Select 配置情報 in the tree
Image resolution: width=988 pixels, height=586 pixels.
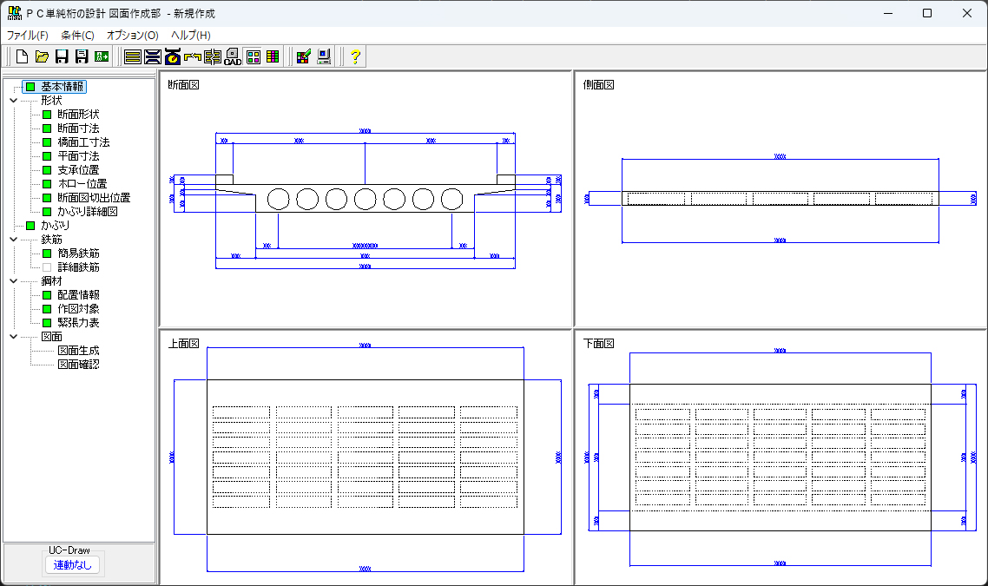click(78, 295)
